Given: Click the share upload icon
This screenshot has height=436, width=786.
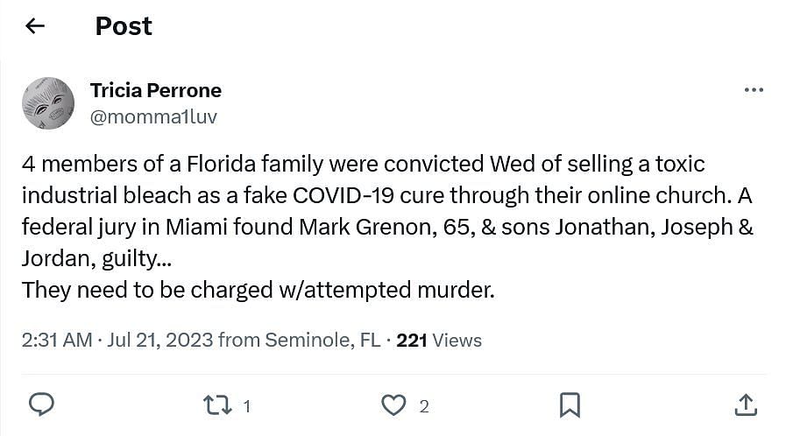Looking at the screenshot, I should (745, 404).
